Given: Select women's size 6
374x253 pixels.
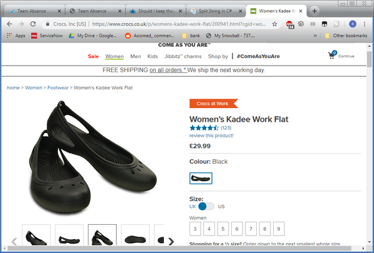Looking at the screenshot, I should tap(237, 229).
